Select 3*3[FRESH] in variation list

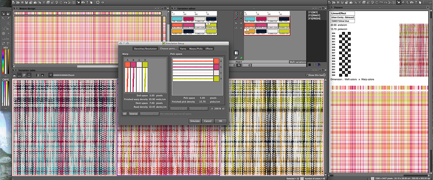click(x=314, y=19)
